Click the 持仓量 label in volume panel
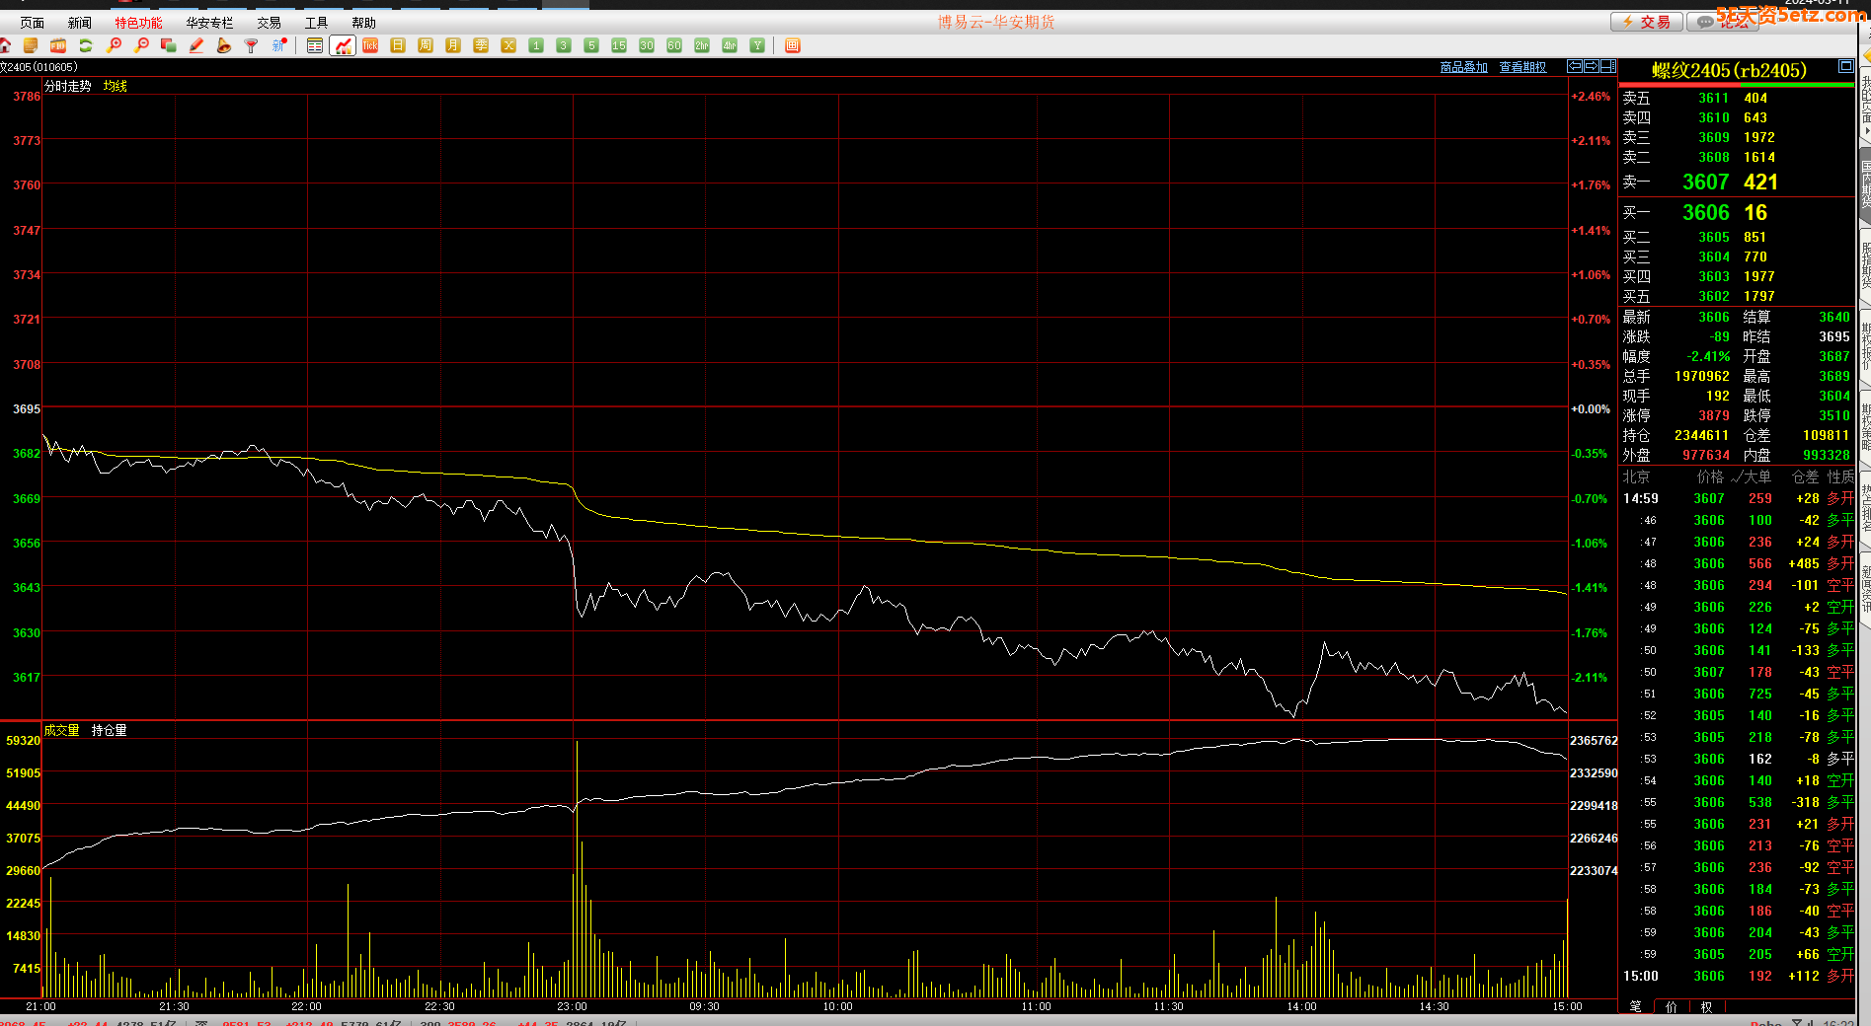 [109, 730]
